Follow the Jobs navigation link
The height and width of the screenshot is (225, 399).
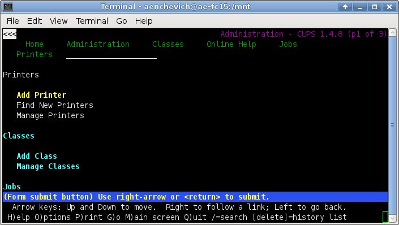tap(288, 44)
